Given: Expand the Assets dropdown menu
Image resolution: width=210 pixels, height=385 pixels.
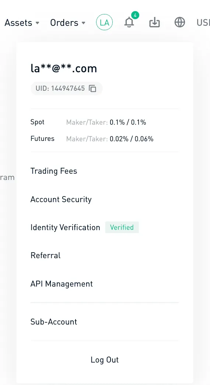Looking at the screenshot, I should [x=22, y=23].
